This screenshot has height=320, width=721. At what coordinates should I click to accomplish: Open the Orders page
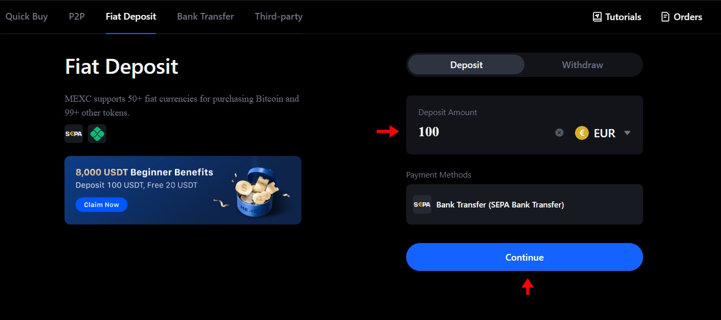(681, 16)
